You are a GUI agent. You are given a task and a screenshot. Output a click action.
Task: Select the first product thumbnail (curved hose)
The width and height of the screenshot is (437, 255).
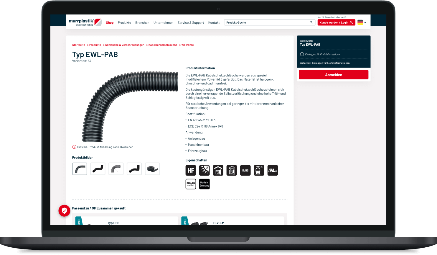80,169
